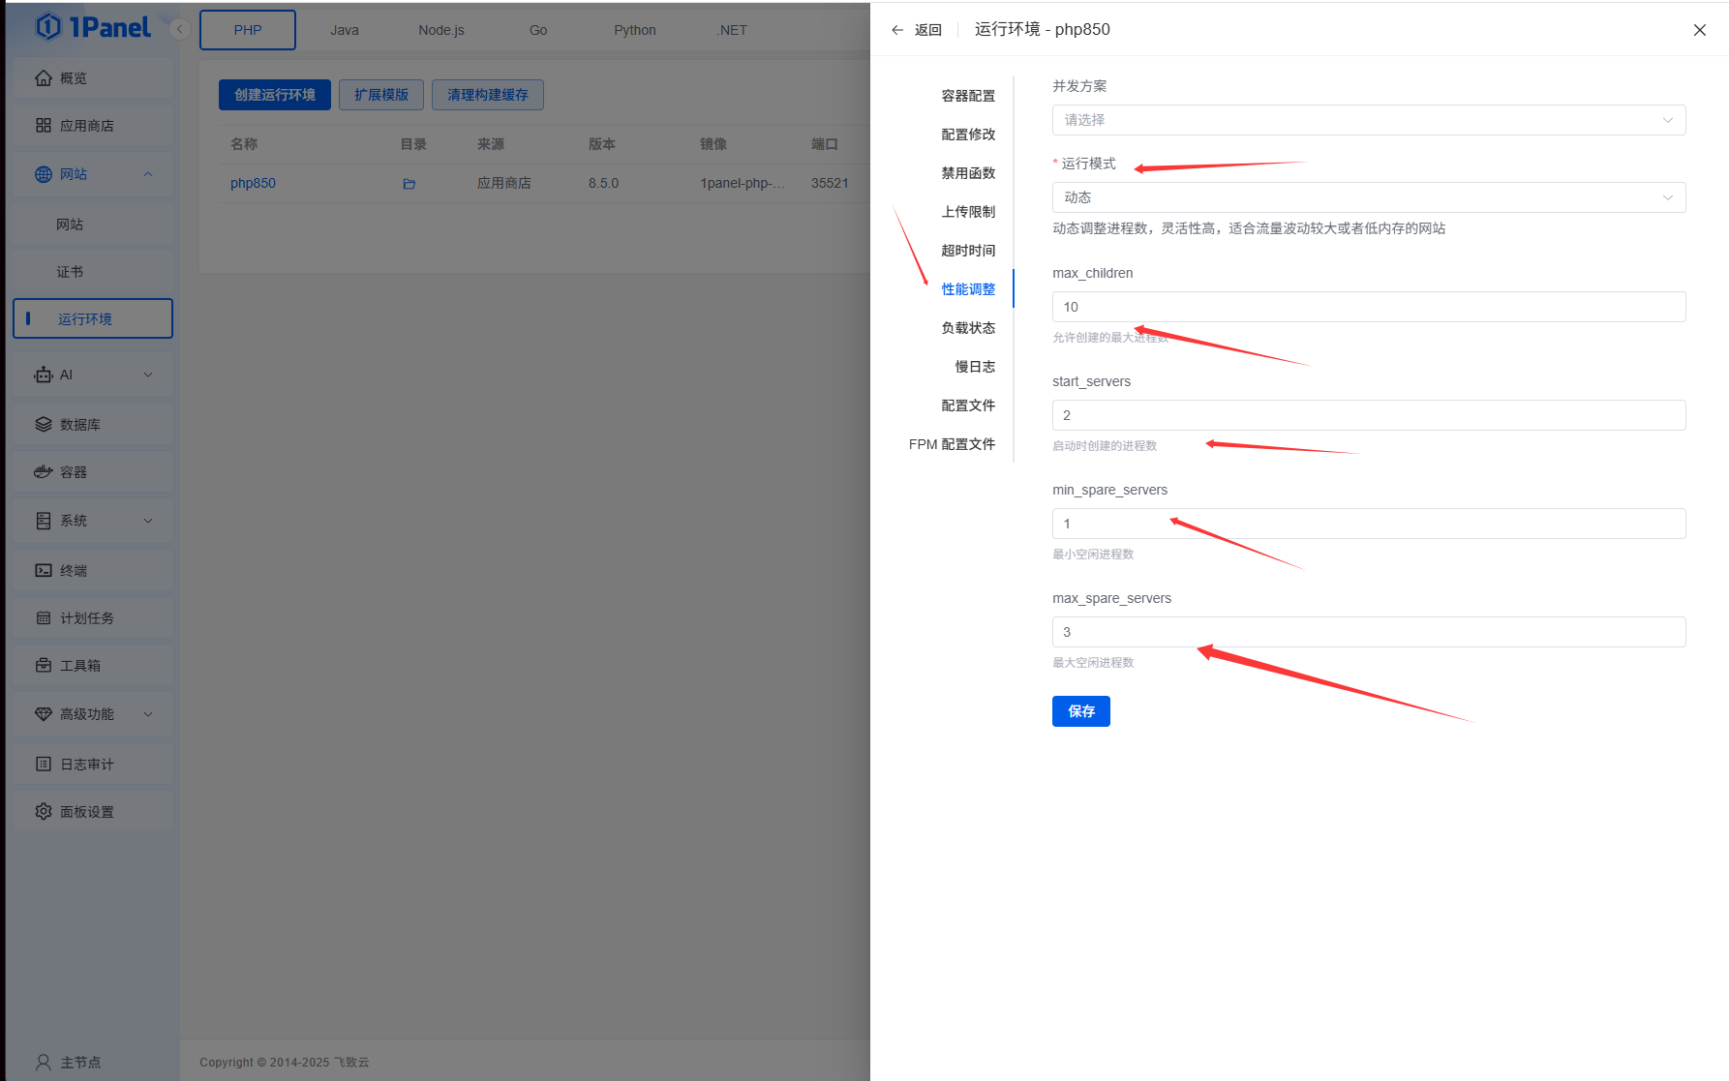1729x1081 pixels.
Task: Click the php850 name link
Action: [253, 183]
